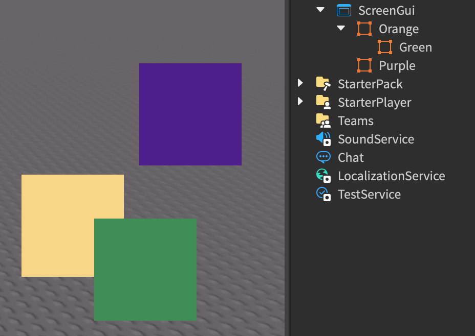Click the LocalizationService globe icon

323,176
